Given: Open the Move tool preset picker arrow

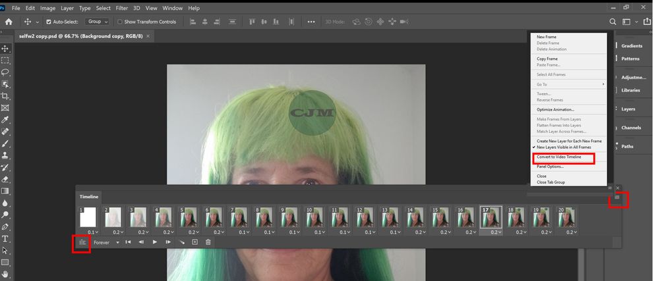Looking at the screenshot, I should click(38, 22).
